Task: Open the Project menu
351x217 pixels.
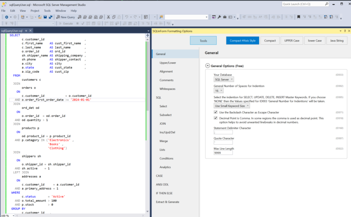Action: click(x=35, y=11)
